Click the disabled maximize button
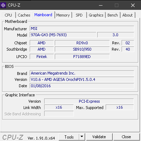The image size is (141, 141). (117, 5)
